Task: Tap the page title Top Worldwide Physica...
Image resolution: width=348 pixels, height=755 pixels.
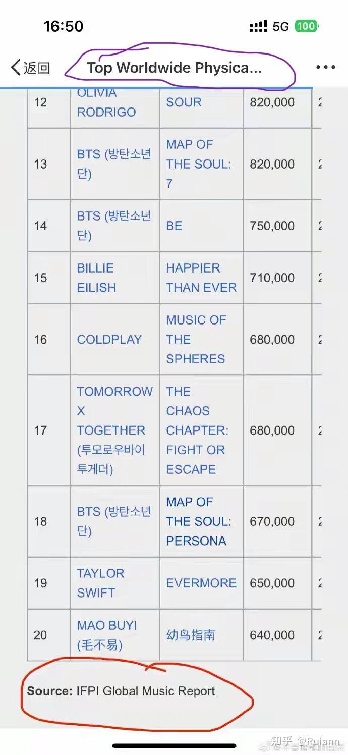Action: point(174,68)
